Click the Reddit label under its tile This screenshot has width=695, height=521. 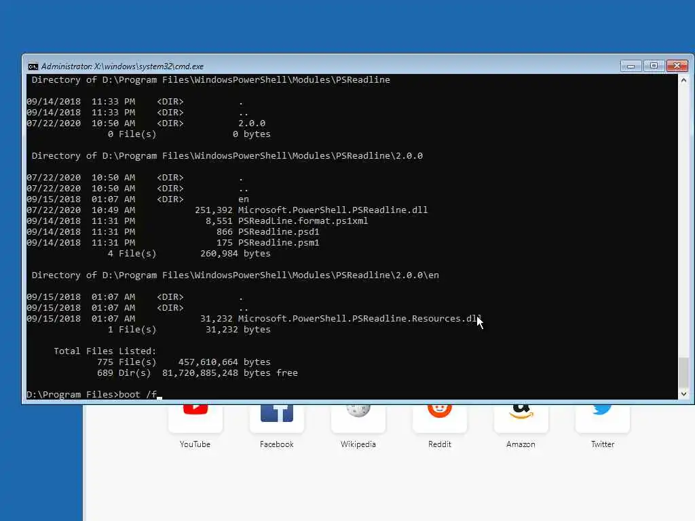click(x=440, y=444)
